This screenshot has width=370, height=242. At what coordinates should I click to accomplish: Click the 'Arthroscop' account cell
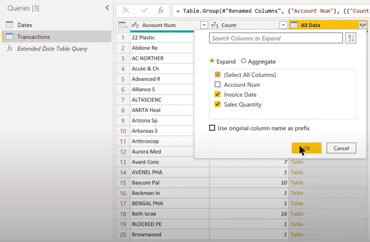[162, 141]
